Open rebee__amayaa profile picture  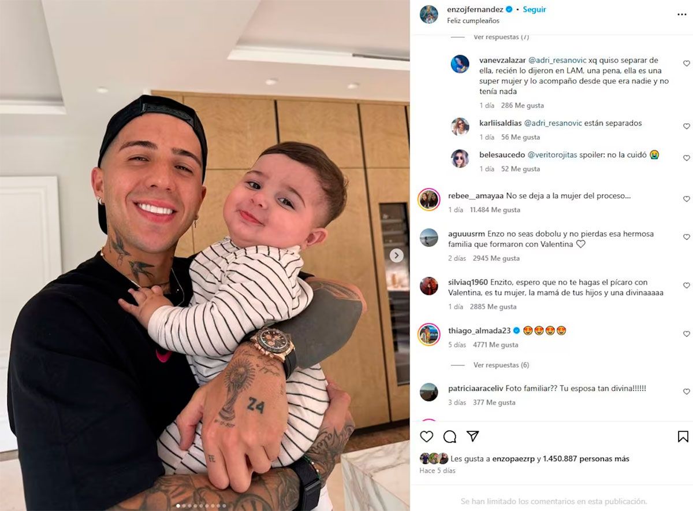click(429, 199)
